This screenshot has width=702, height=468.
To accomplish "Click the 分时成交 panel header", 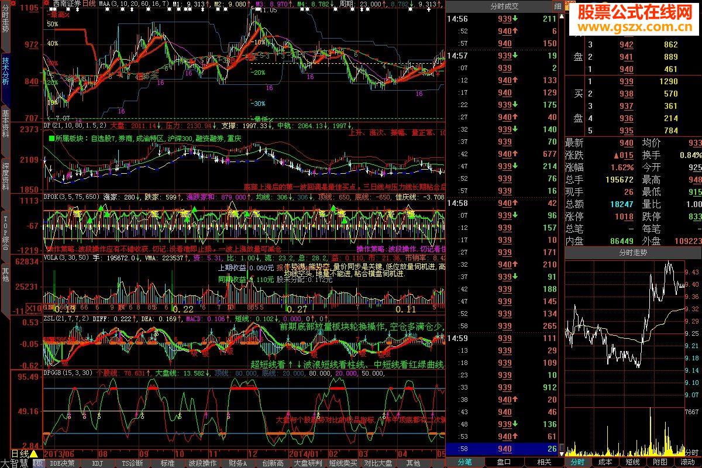I will pos(504,6).
